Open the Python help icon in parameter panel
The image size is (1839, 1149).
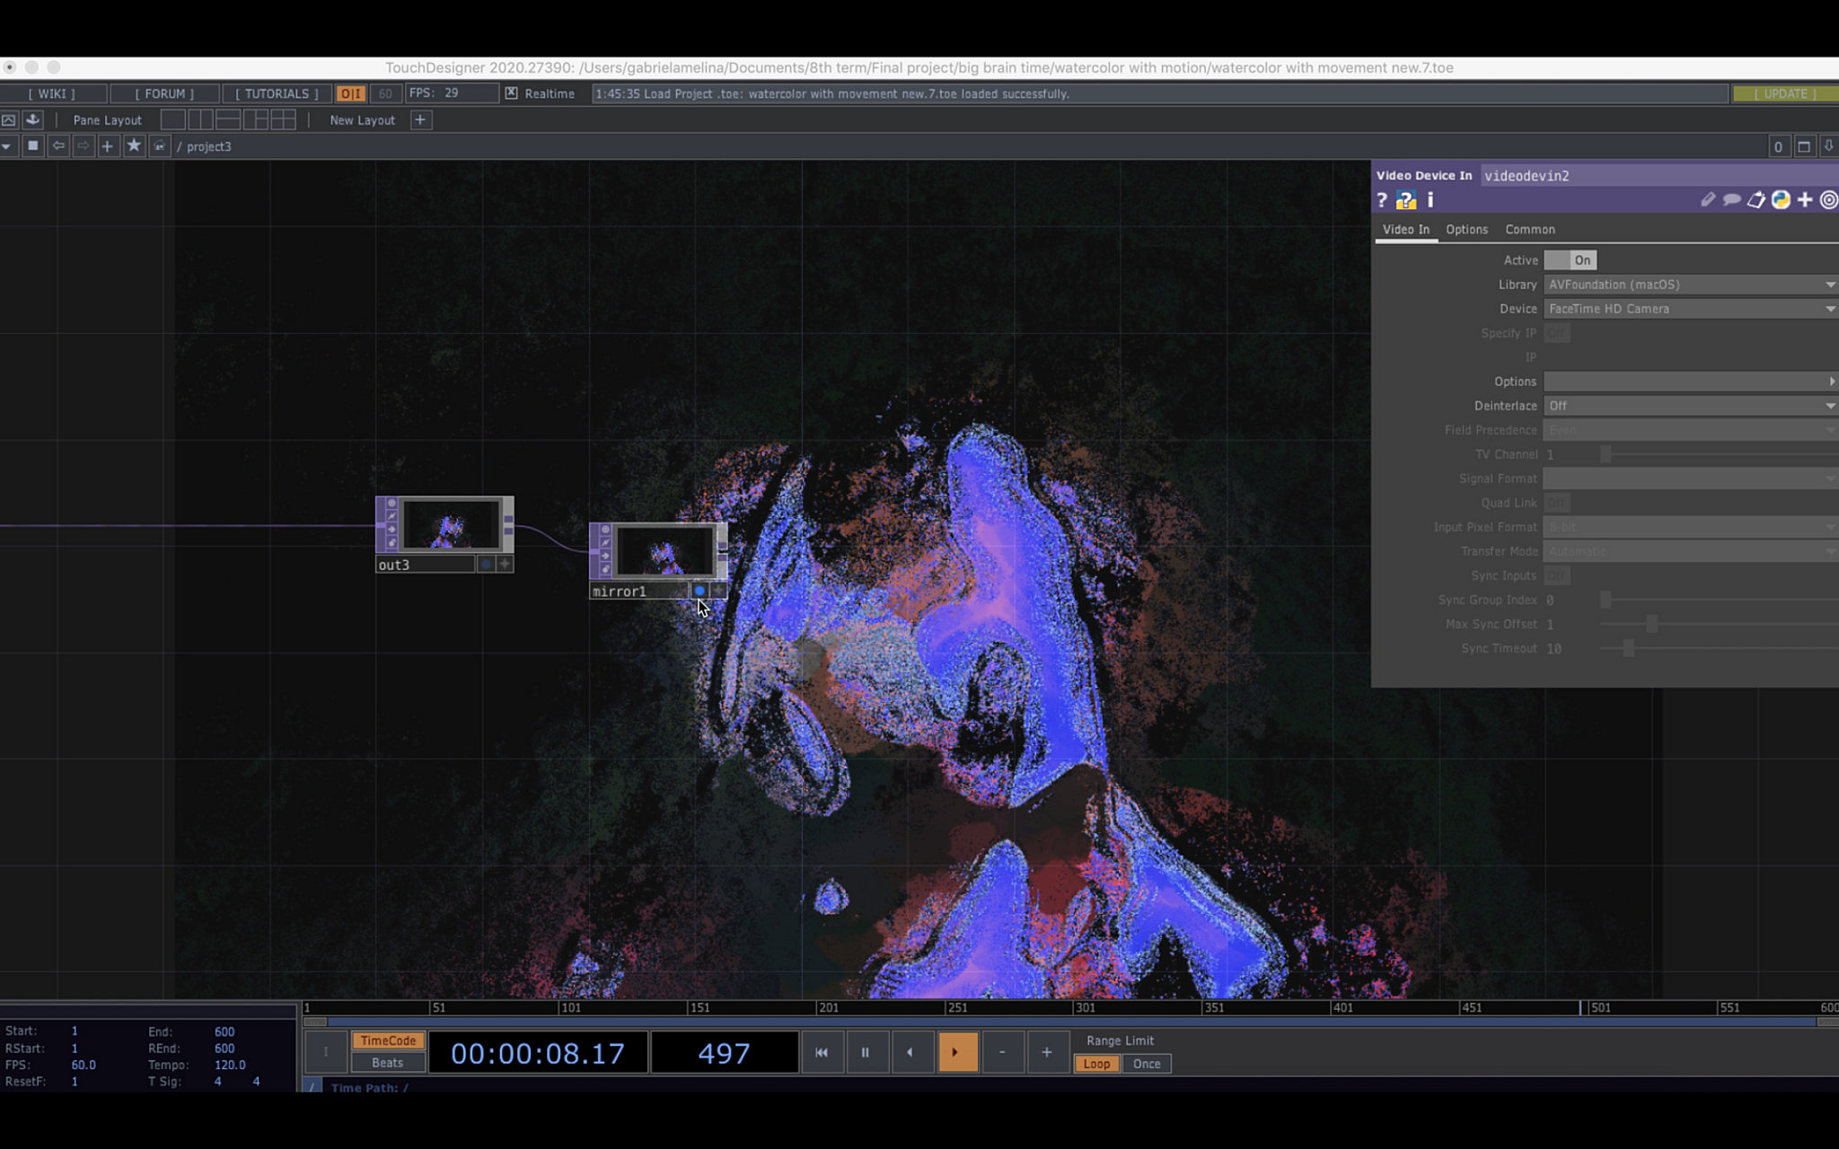[x=1406, y=200]
